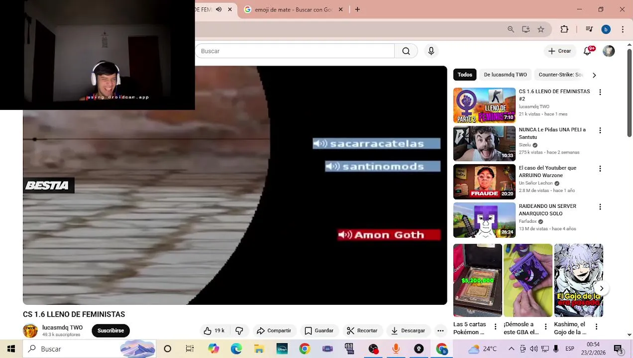Open a new browser tab

(x=357, y=9)
